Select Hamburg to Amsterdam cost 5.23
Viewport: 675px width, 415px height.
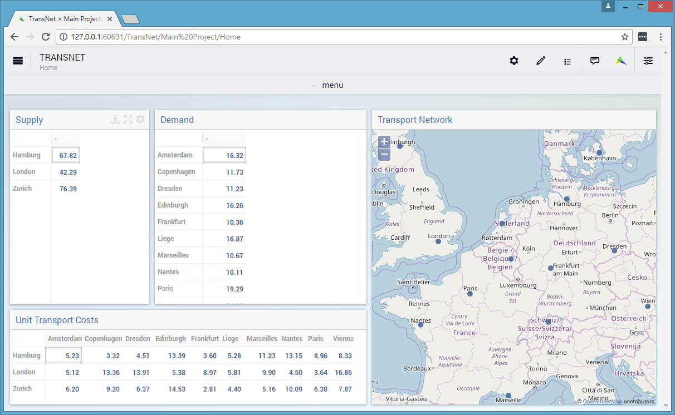pos(63,355)
